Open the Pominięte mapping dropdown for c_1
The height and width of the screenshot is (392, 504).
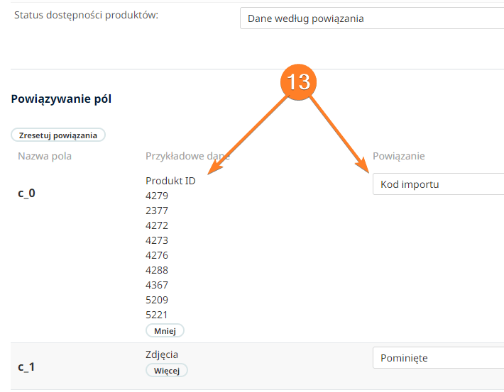click(x=439, y=358)
